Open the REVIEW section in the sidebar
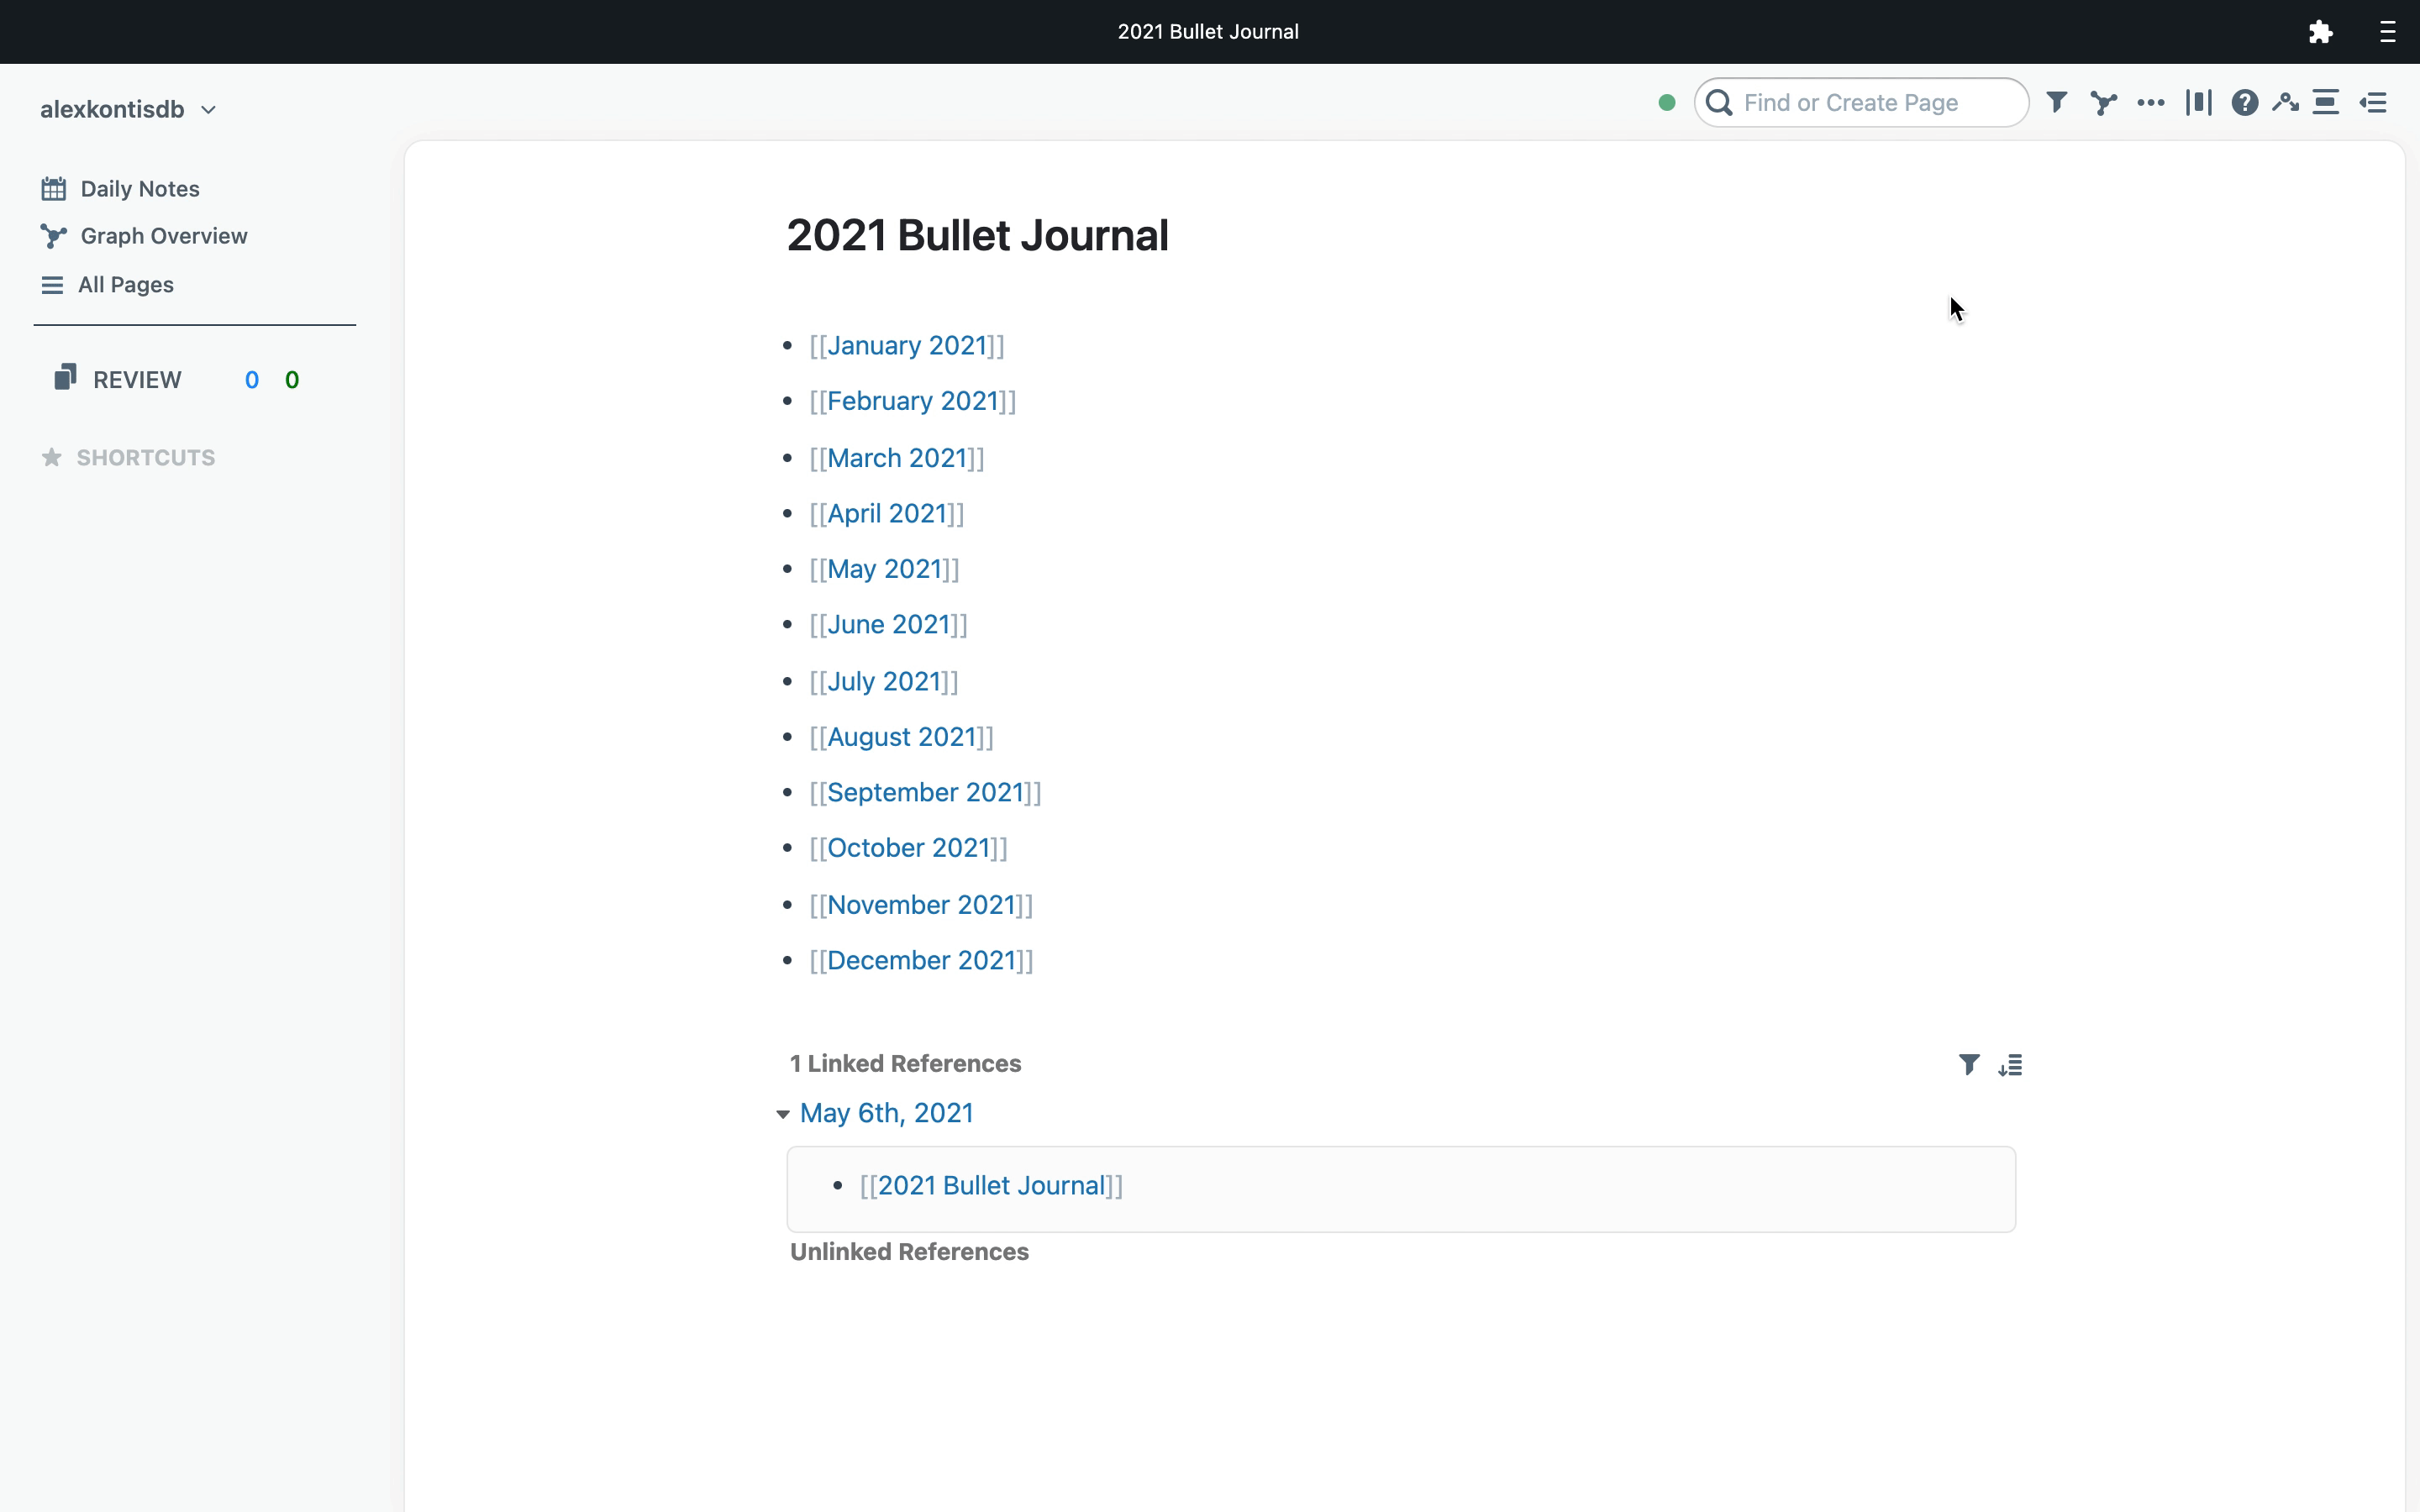This screenshot has width=2420, height=1512. (x=137, y=380)
